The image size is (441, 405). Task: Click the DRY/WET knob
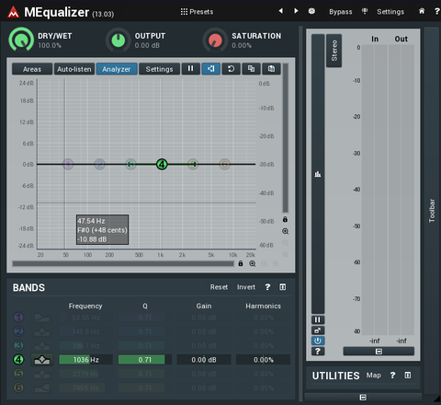[x=21, y=40]
